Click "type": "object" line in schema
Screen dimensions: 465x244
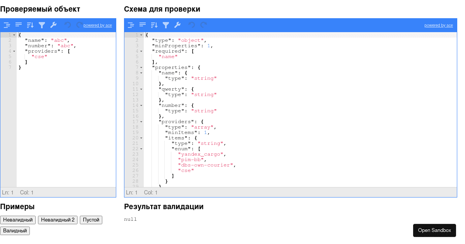pos(179,40)
